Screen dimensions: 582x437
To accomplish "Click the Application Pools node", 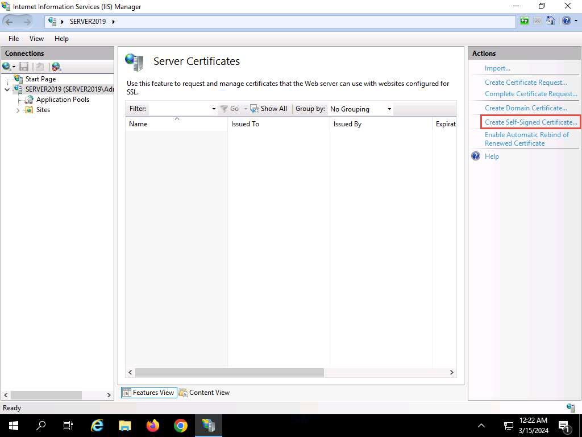I will click(x=63, y=100).
